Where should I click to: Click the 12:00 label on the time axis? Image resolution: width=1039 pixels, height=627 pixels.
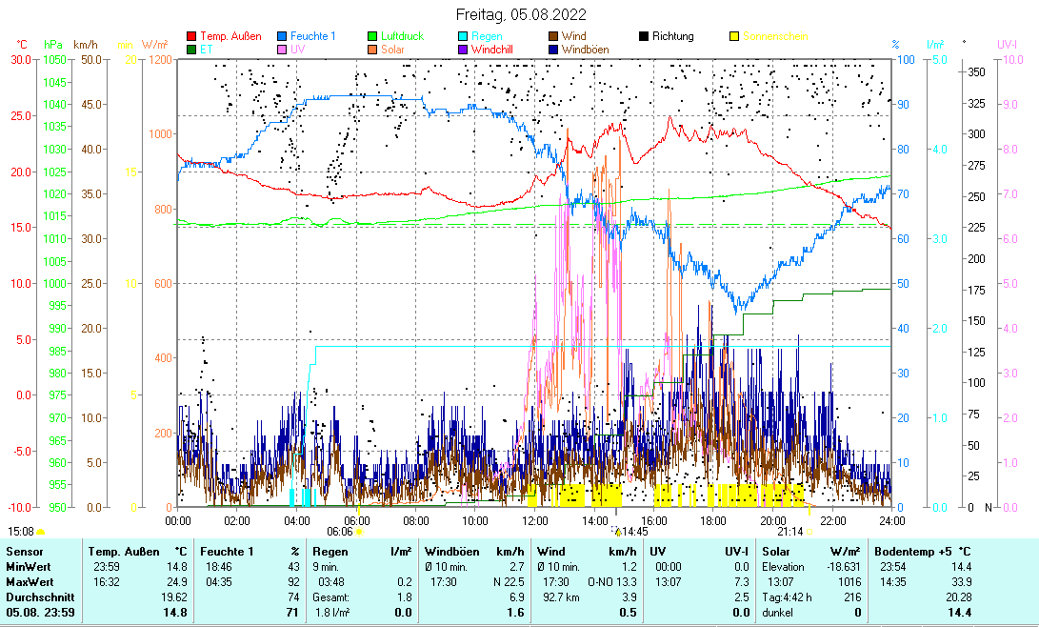(535, 521)
